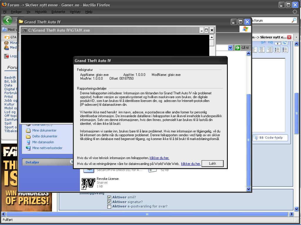Screen dimensions: 301x225
Task: Click green Gå til arrow in Explorer
Action: (x=238, y=48)
